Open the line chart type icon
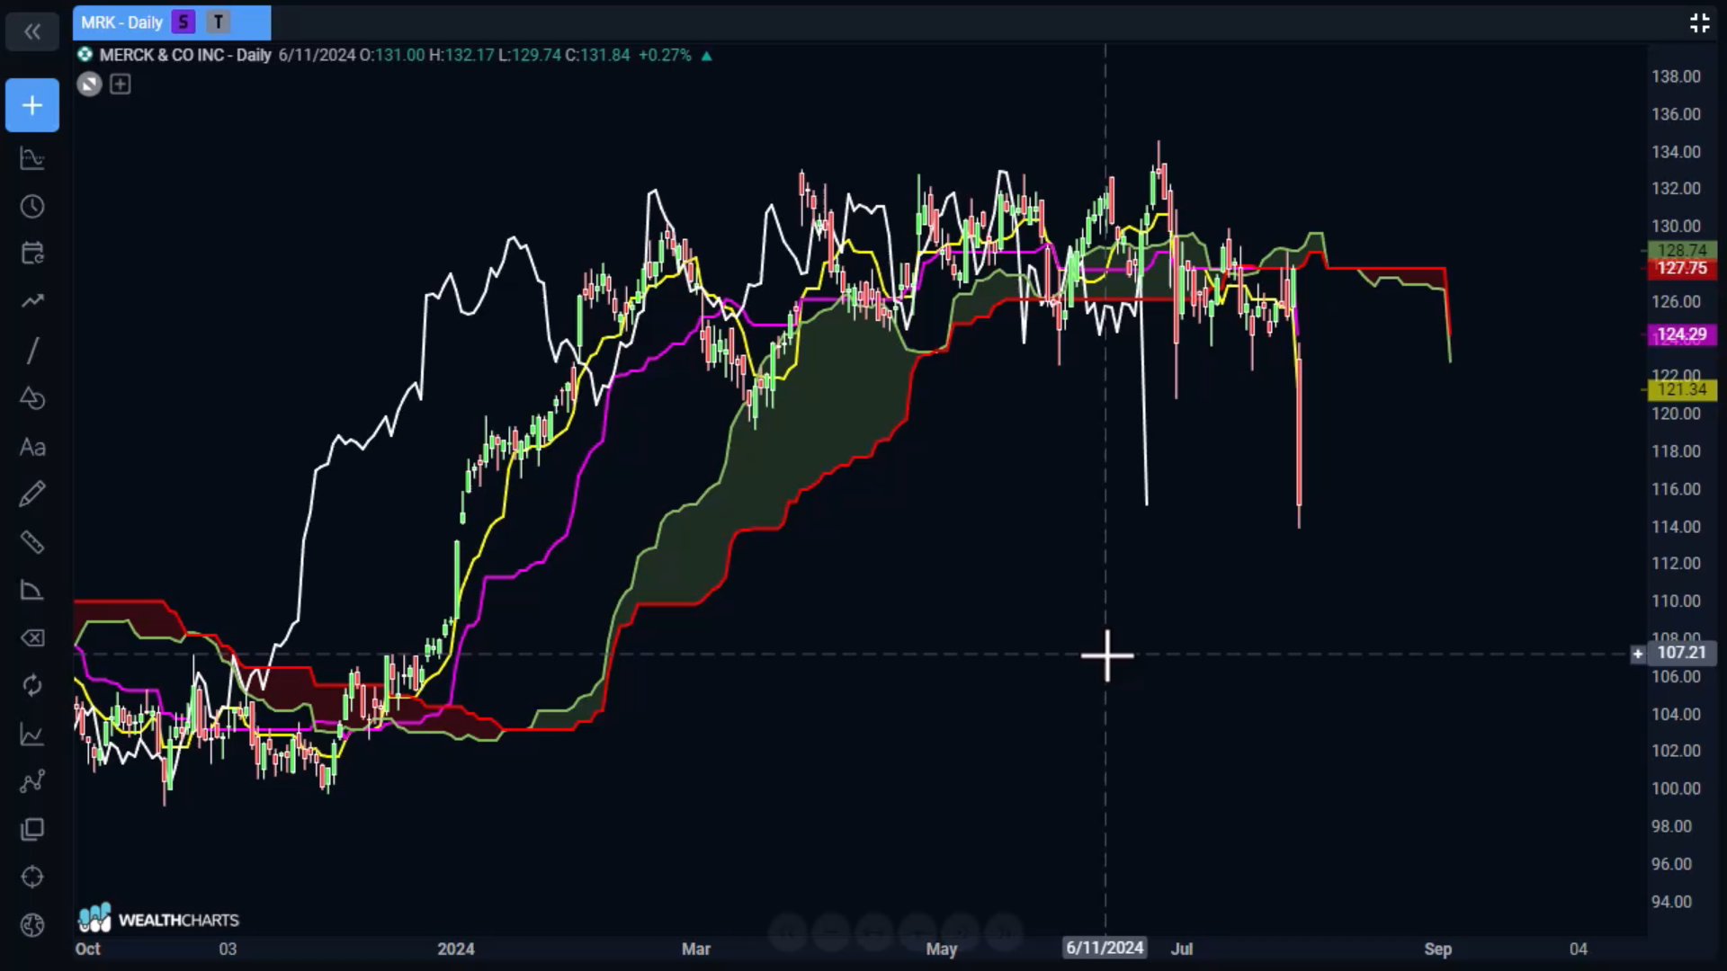 (32, 735)
